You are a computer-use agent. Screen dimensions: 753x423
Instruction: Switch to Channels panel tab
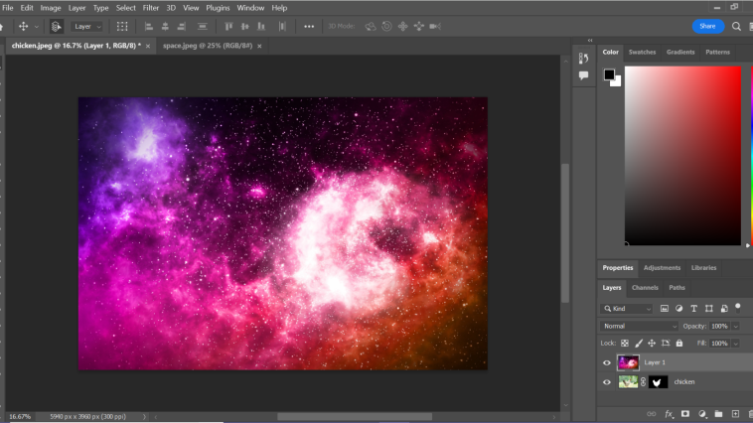(645, 288)
